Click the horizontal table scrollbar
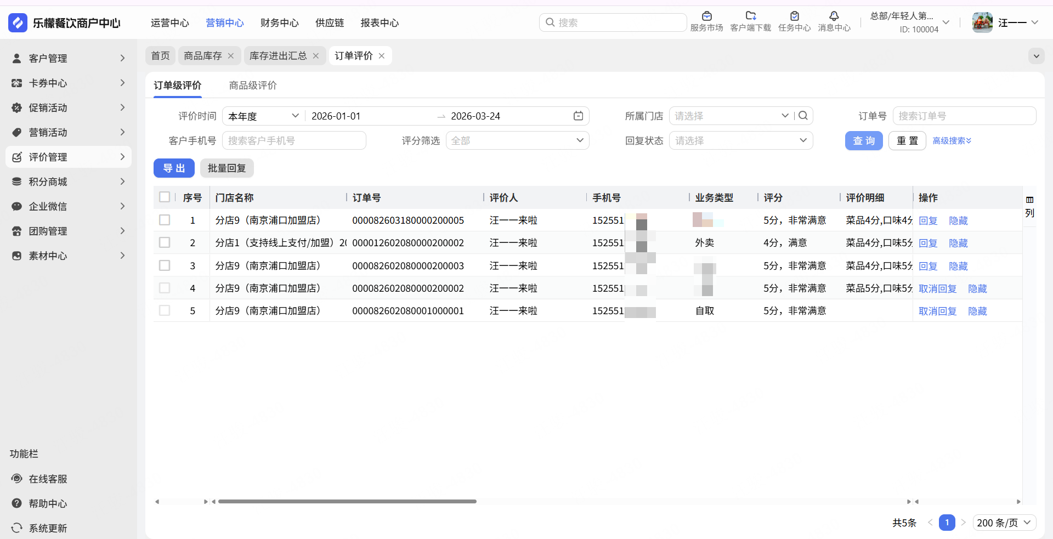 point(347,501)
